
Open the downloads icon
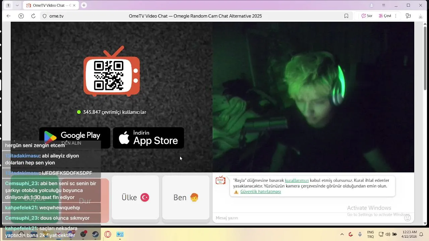(421, 16)
